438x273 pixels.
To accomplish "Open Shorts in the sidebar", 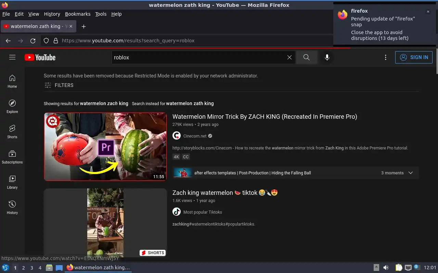I will pyautogui.click(x=12, y=132).
